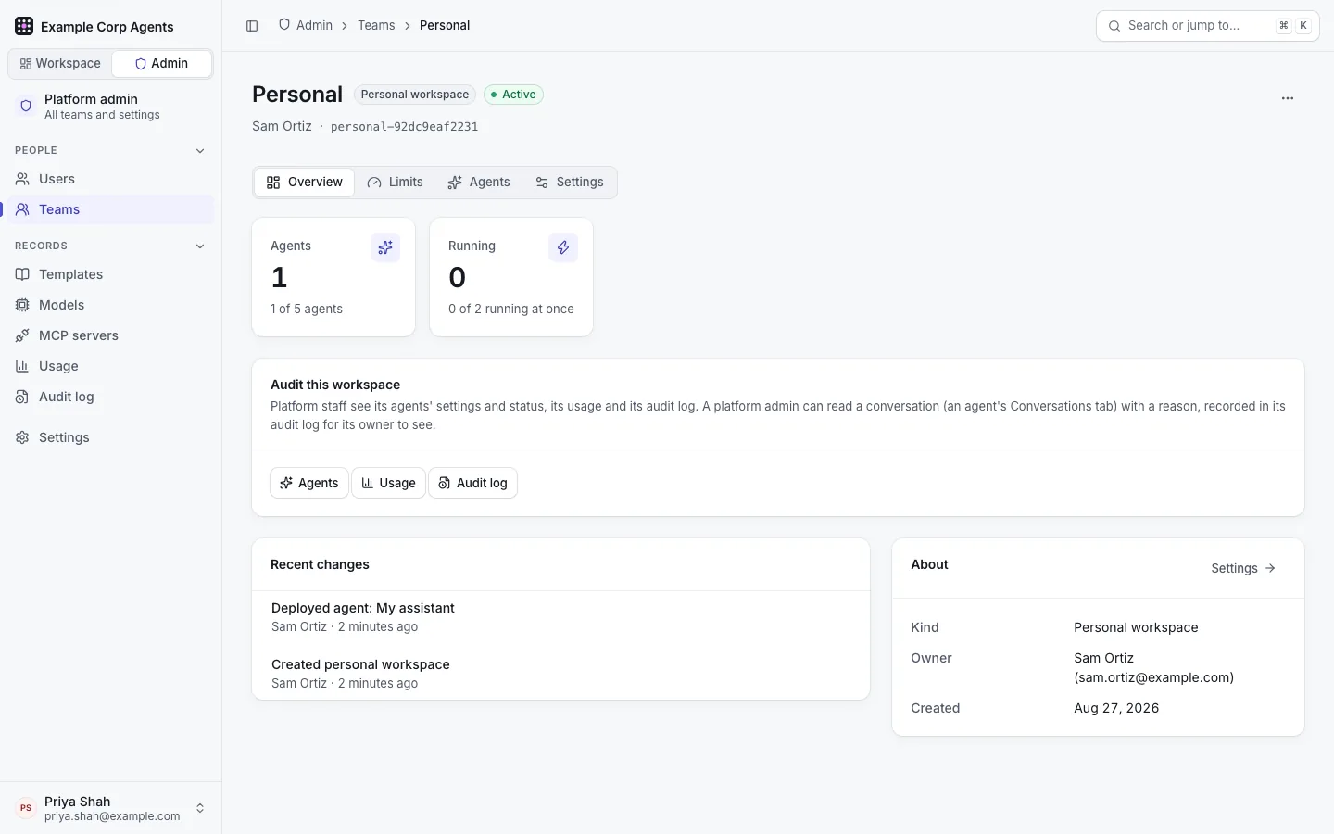The image size is (1334, 834).
Task: Click the Usage button under Audit this workspace
Action: [x=388, y=483]
